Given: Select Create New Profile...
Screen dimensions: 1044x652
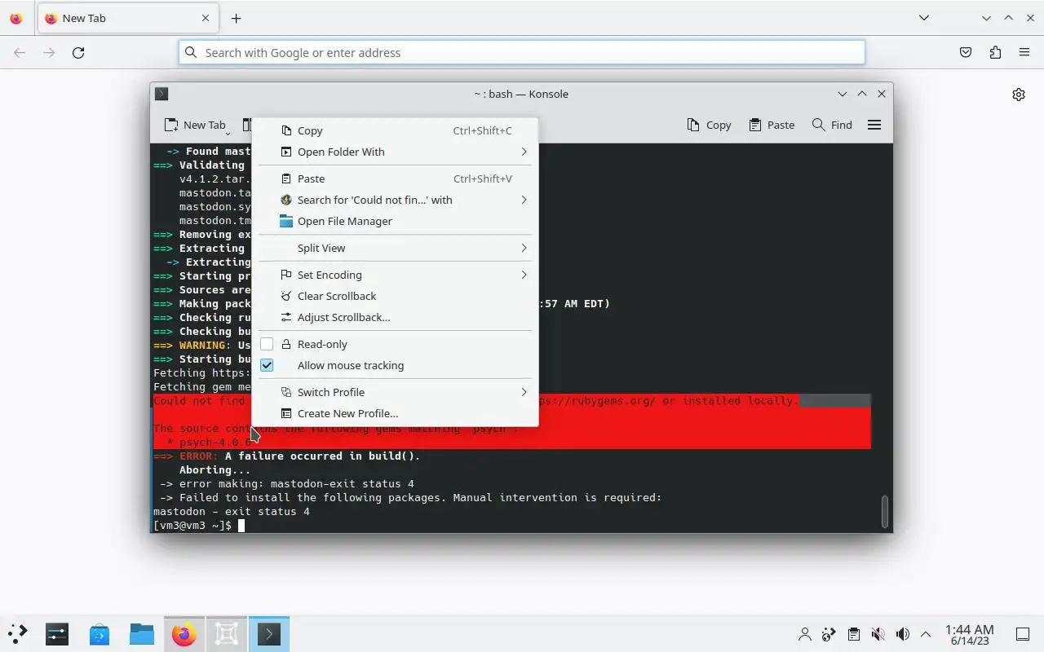Looking at the screenshot, I should click(396, 413).
